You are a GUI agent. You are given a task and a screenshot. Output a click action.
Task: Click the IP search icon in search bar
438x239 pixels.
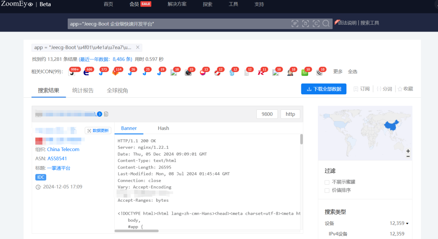pos(295,24)
